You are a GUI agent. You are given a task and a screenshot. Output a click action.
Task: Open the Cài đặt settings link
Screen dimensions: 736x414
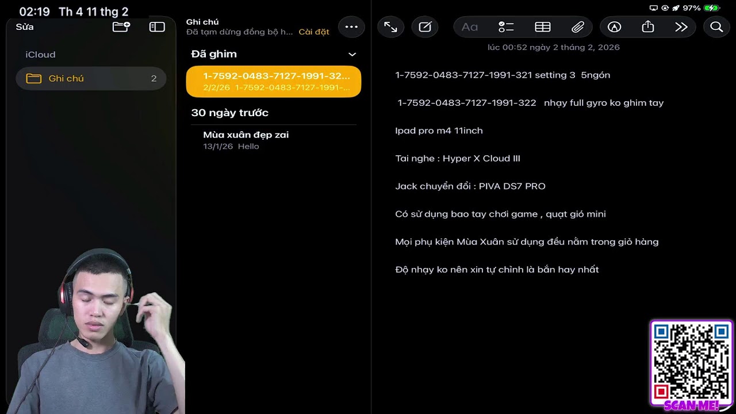[x=314, y=32]
